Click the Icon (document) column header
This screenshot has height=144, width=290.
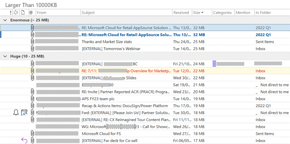coord(23,12)
